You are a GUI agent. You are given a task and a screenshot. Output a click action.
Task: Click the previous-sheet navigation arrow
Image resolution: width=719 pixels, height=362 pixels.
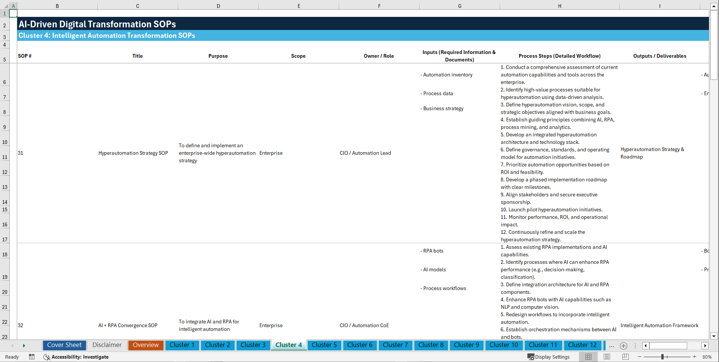click(x=12, y=346)
